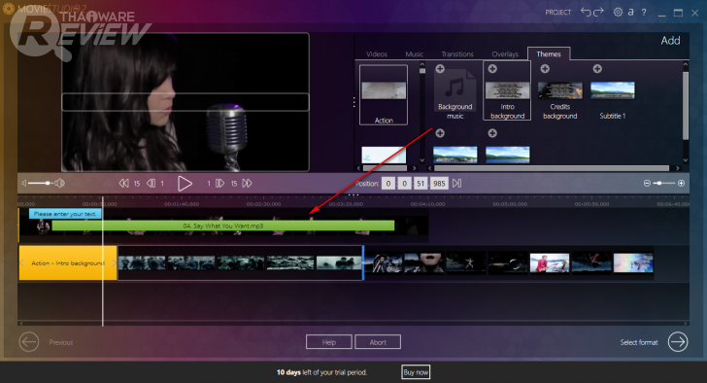Select the '04. Say What You Want.mp3' audio clip
This screenshot has height=383, width=707.
pos(223,226)
